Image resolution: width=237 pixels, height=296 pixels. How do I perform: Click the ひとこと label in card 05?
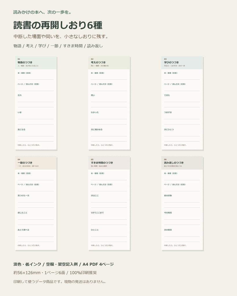click(x=95, y=230)
